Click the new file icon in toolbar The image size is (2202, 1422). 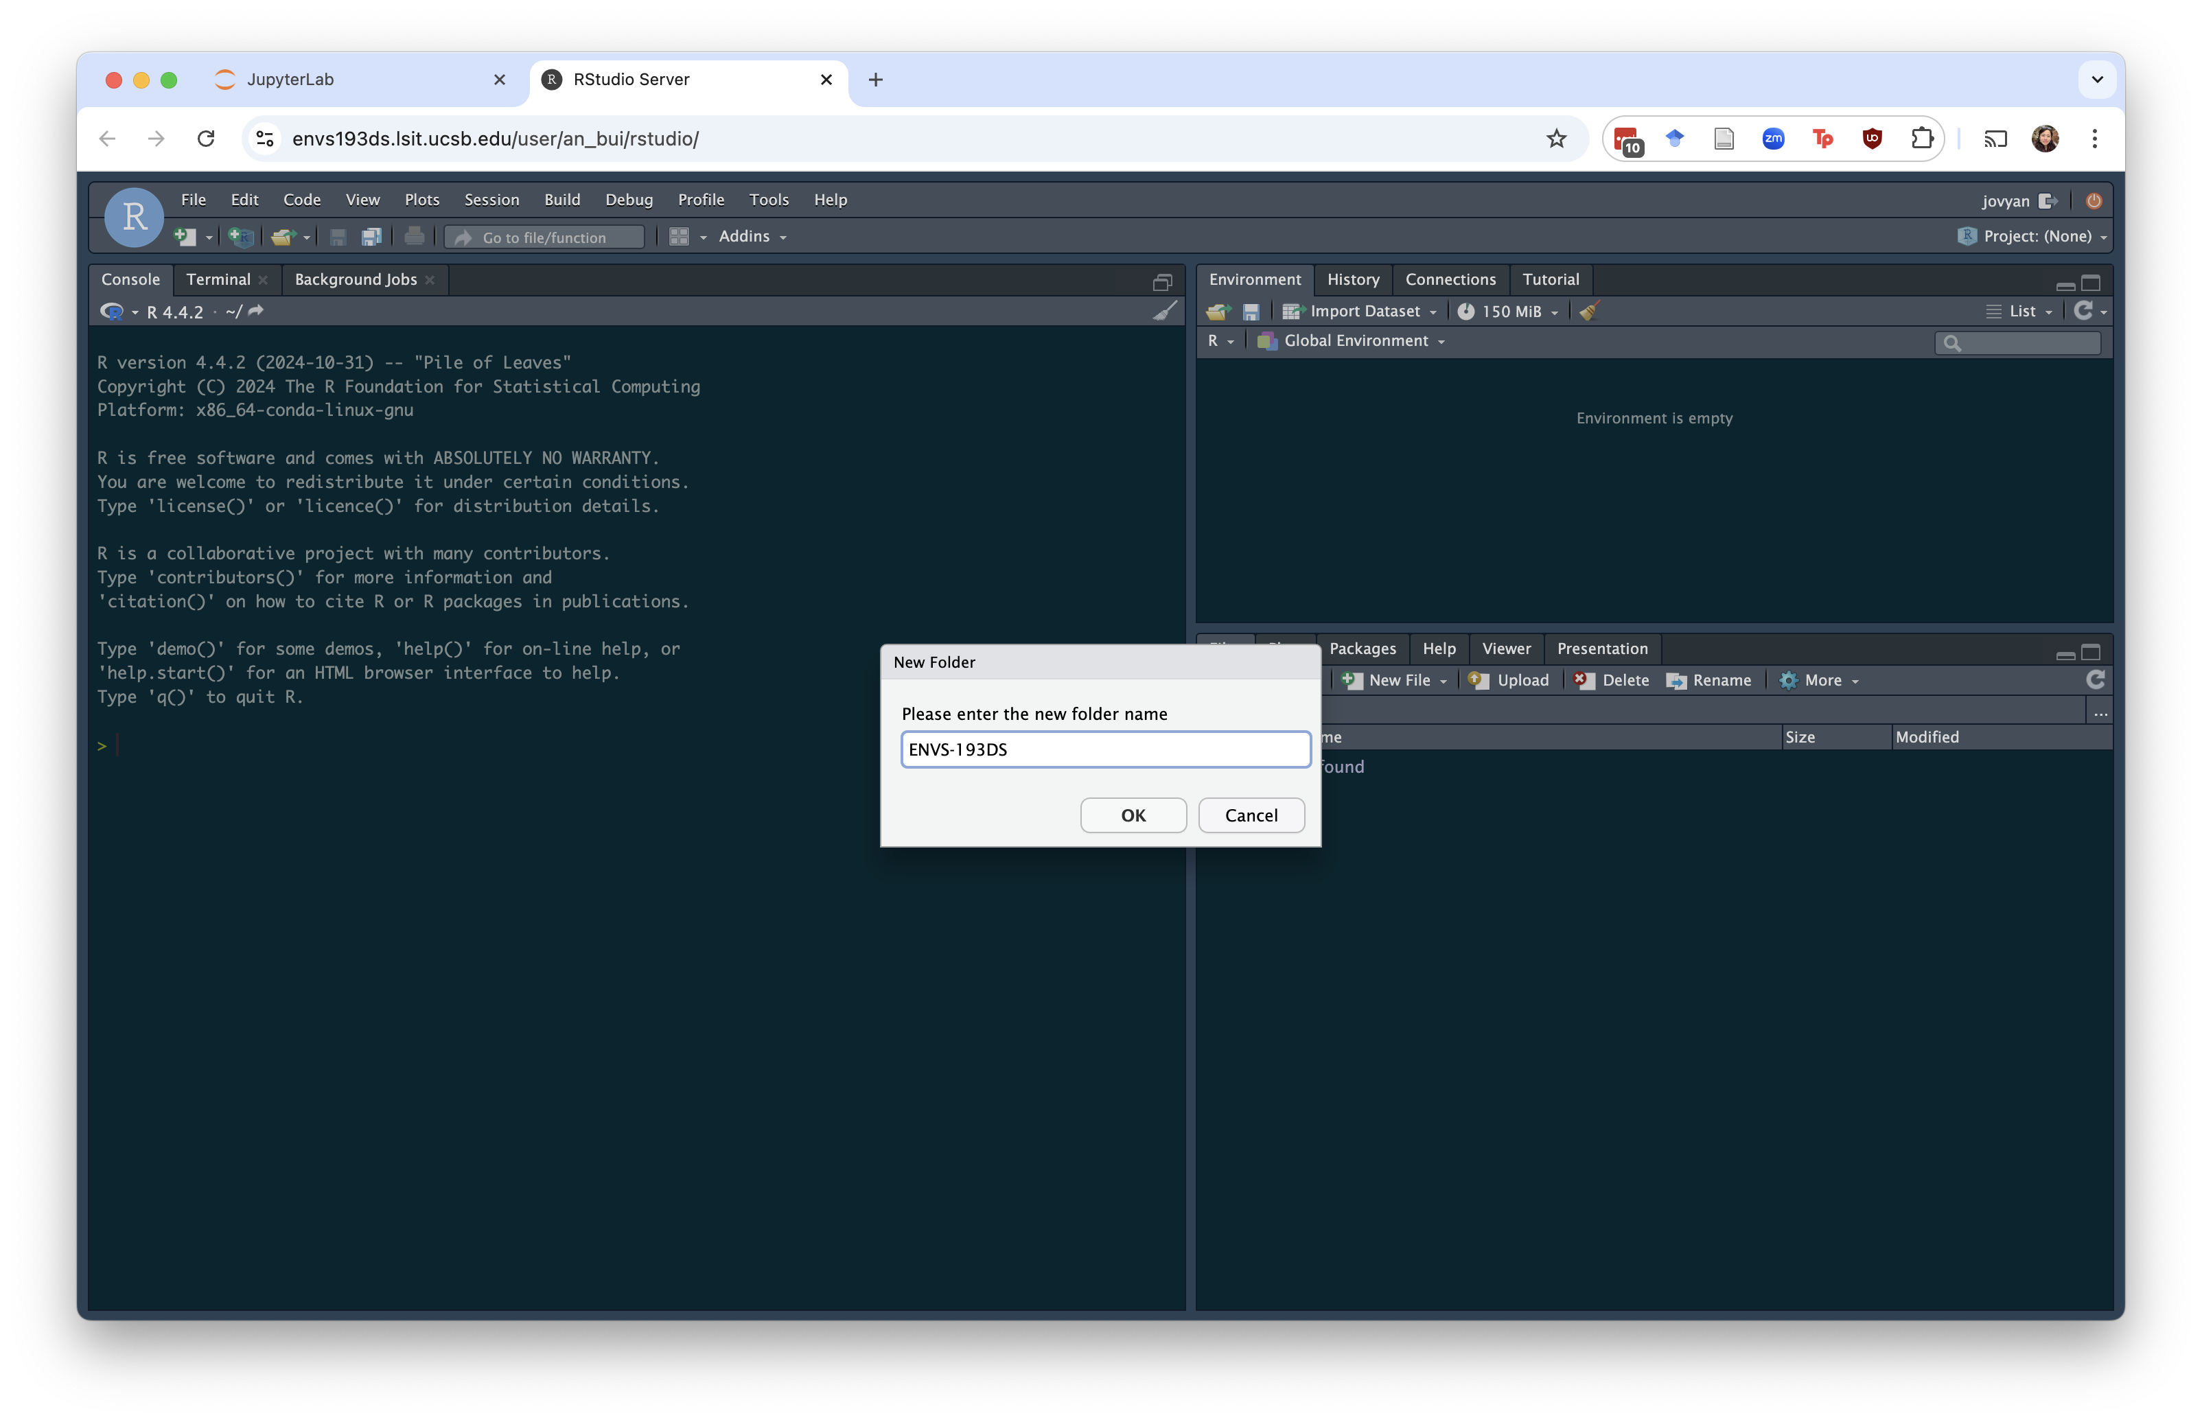(185, 237)
